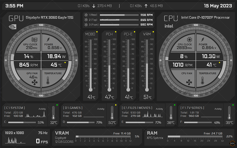
Task: Click the 51 °C VRM temperature reading
Action: [147, 97]
